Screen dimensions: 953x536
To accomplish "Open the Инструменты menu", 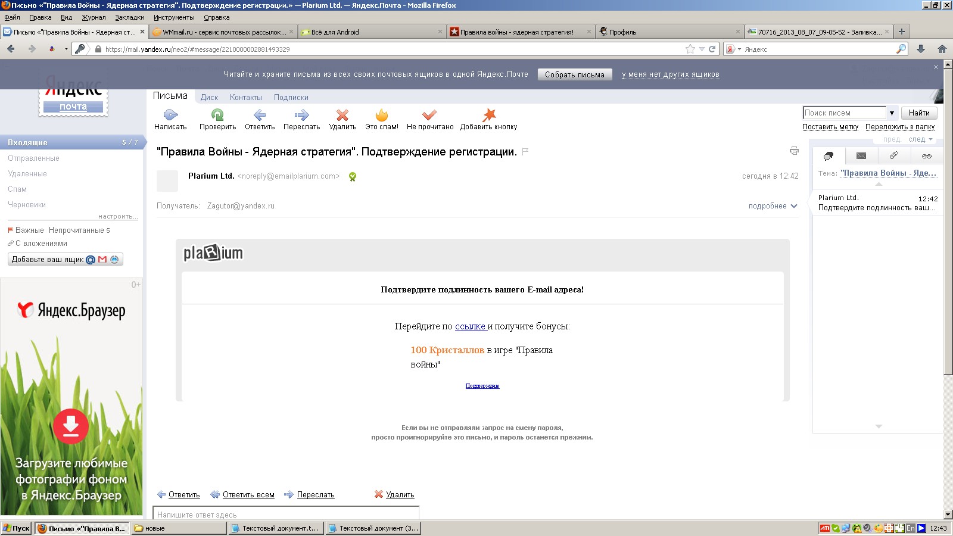I will pos(174,17).
